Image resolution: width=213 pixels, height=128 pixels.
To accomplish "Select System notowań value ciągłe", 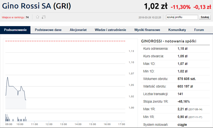I will point(182,124).
